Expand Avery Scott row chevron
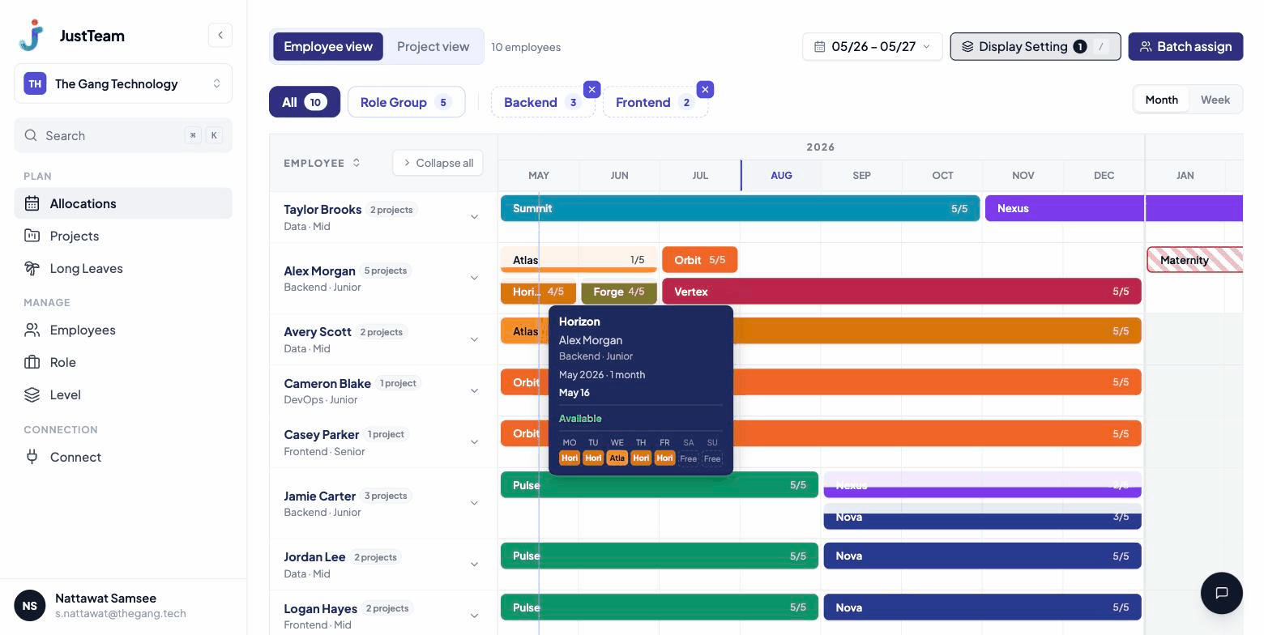This screenshot has height=635, width=1264. tap(474, 339)
